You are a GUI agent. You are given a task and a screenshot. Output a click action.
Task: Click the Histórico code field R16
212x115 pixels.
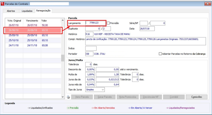(89, 34)
